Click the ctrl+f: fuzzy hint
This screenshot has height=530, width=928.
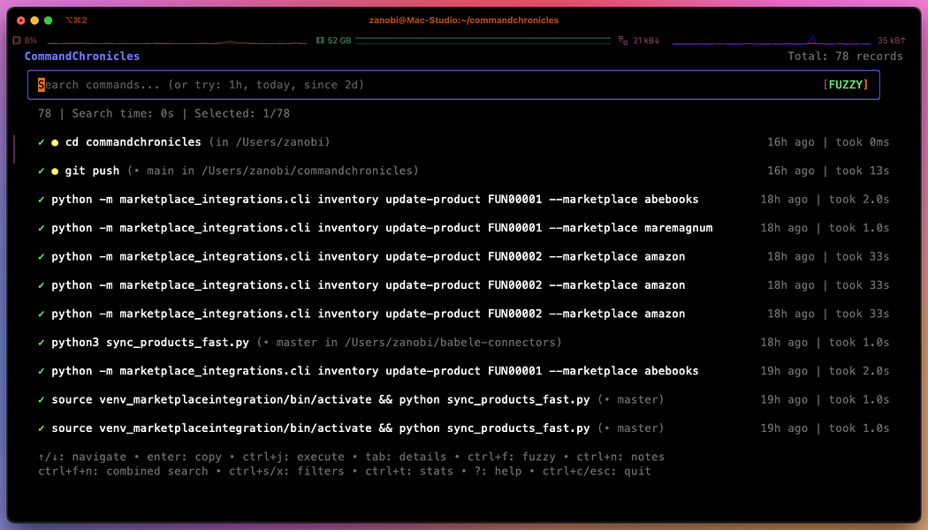(x=512, y=457)
